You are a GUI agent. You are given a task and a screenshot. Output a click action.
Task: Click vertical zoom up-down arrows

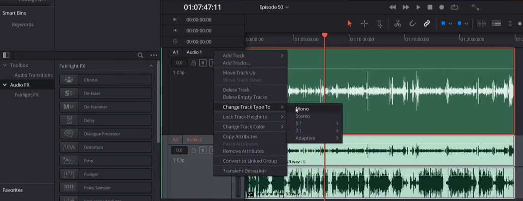point(510,24)
